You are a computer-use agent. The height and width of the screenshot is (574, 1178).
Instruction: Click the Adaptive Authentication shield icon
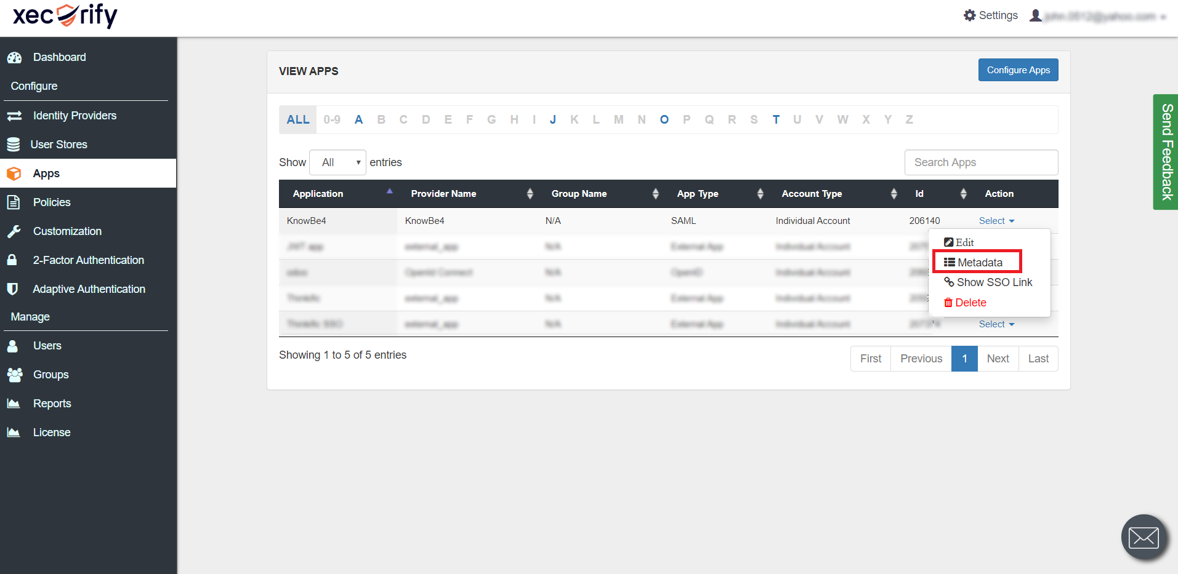pyautogui.click(x=12, y=289)
